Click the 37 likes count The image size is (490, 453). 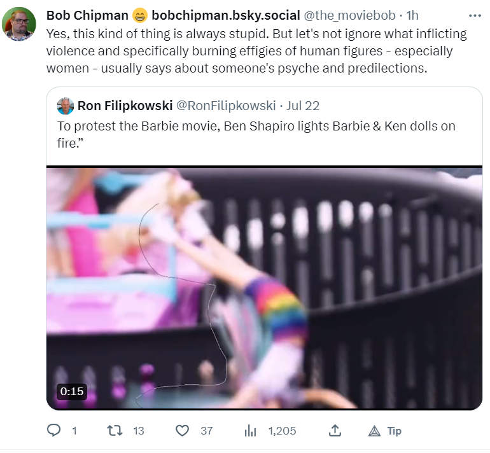click(207, 431)
